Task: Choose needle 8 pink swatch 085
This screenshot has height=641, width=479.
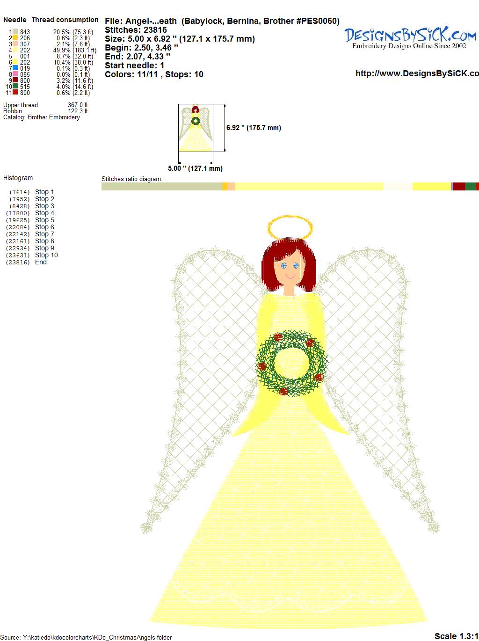Action: 15,74
